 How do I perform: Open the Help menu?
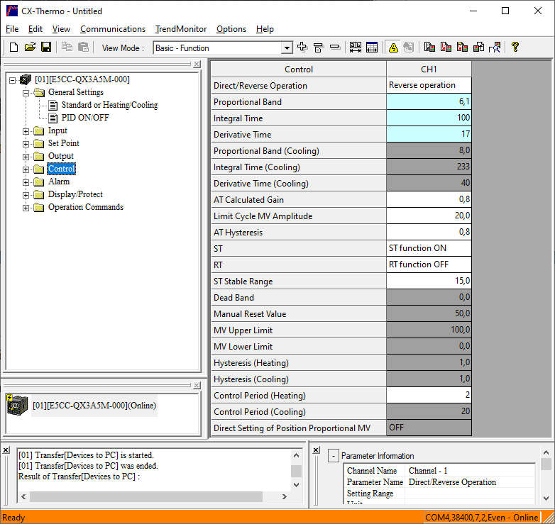265,29
